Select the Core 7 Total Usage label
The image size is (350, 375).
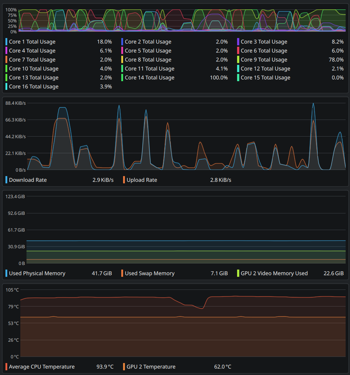[x=32, y=59]
